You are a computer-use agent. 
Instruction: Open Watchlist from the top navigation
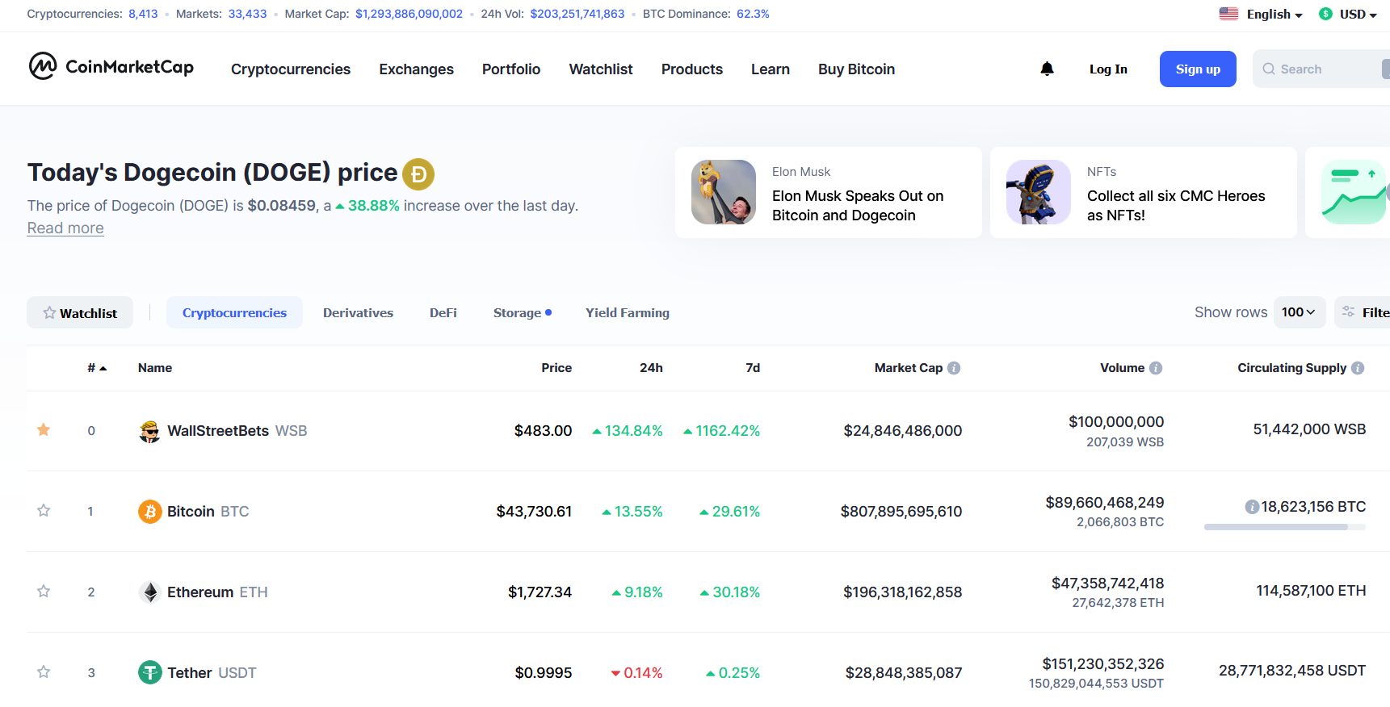tap(601, 69)
